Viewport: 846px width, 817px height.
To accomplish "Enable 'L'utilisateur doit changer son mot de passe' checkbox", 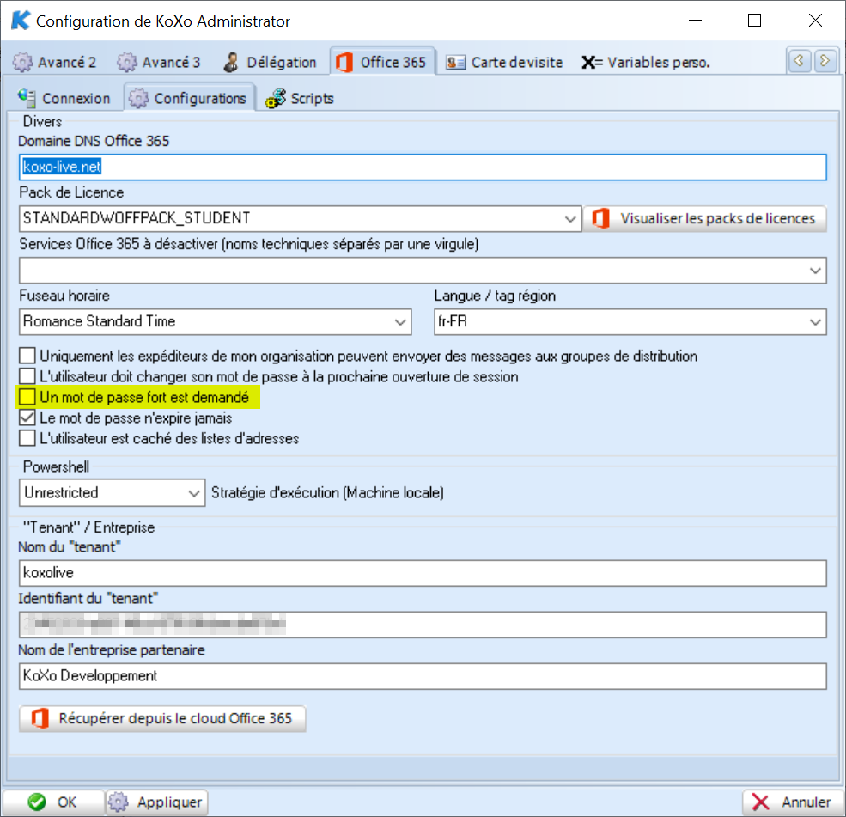I will [x=27, y=376].
